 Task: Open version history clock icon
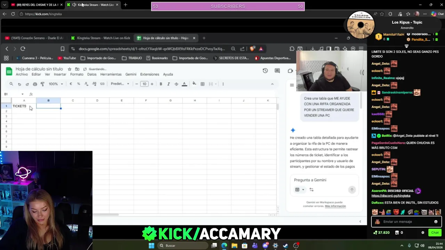click(265, 70)
